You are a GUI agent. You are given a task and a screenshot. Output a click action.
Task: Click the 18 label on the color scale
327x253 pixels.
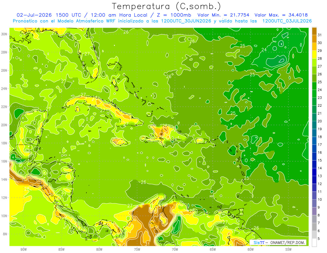click(x=320, y=137)
